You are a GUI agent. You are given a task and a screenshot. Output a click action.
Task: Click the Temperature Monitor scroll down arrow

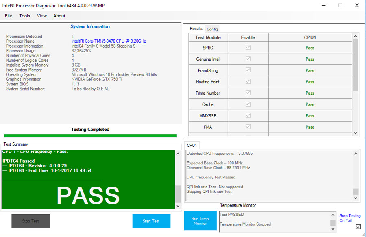[x=333, y=229]
